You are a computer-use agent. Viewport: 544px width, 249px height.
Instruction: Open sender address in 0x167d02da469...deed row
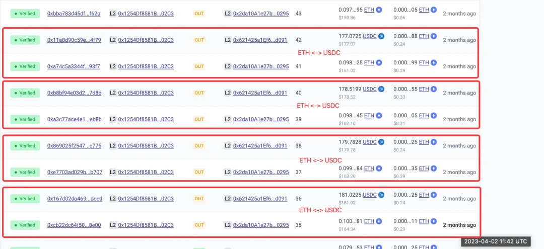point(146,199)
